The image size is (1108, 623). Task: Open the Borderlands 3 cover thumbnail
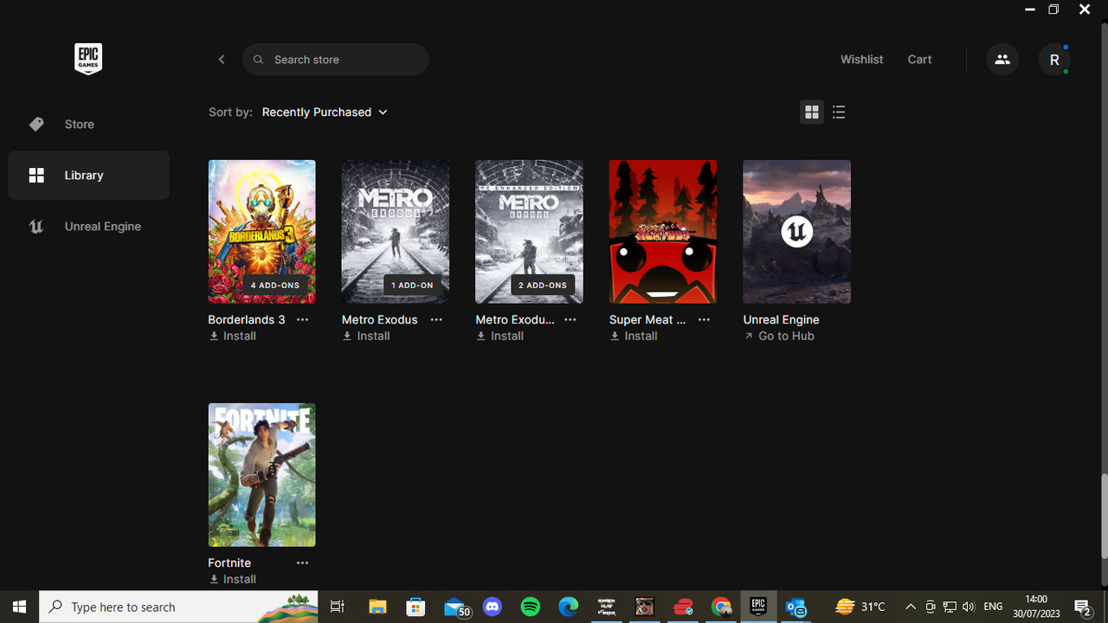[x=261, y=232]
